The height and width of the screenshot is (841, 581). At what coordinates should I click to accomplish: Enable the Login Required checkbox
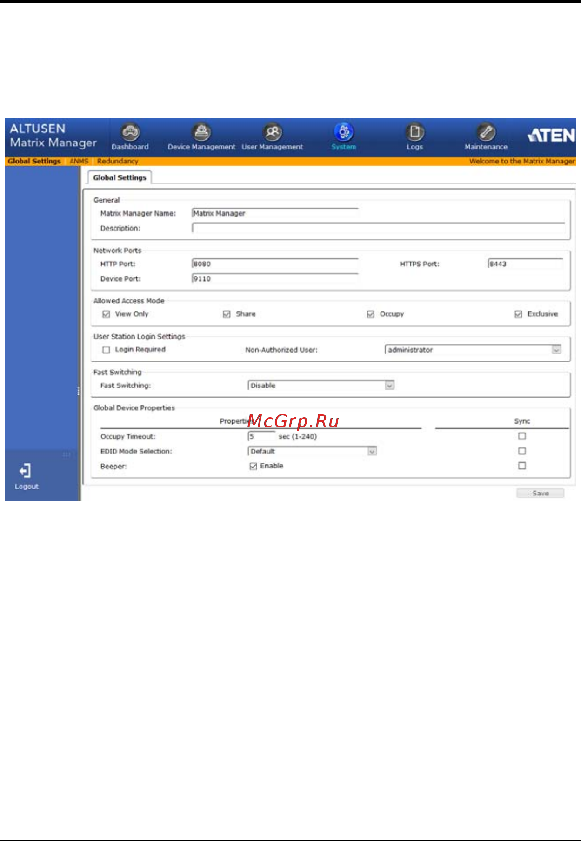(106, 350)
